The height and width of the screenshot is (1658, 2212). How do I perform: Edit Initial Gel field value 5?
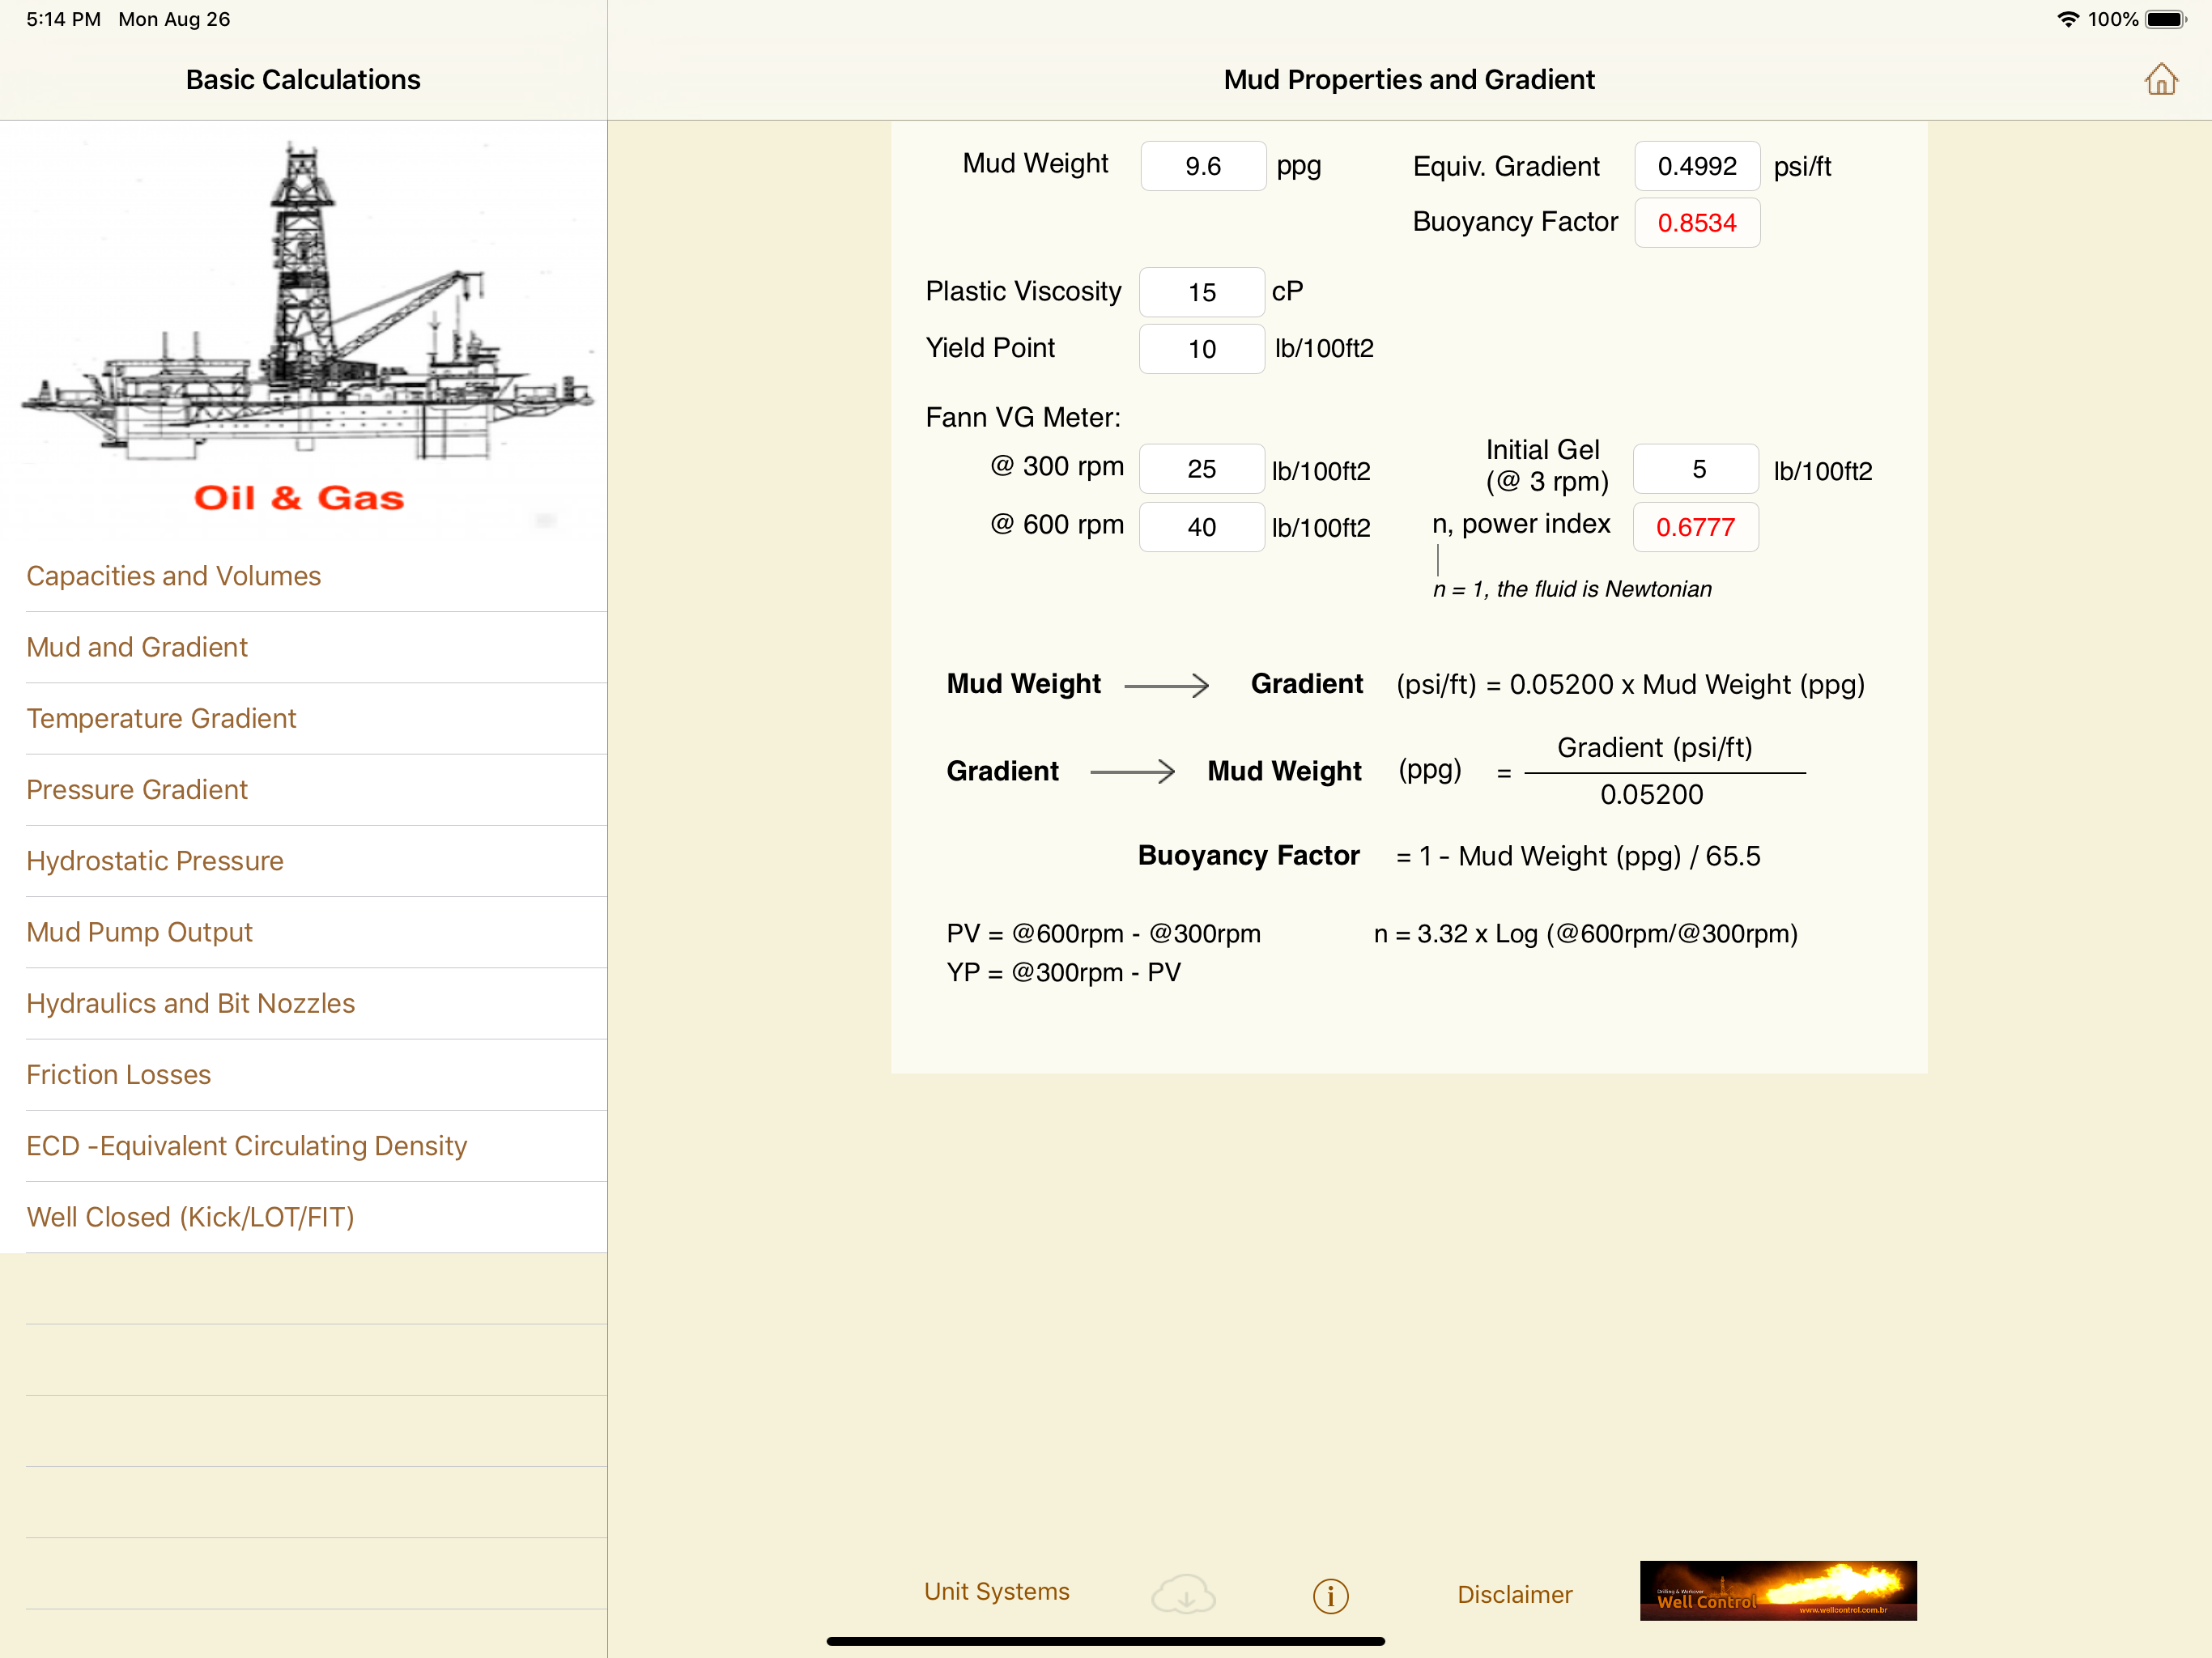pos(1696,469)
